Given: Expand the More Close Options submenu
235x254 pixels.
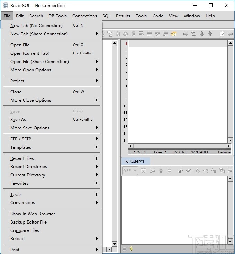Looking at the screenshot, I should coord(52,100).
